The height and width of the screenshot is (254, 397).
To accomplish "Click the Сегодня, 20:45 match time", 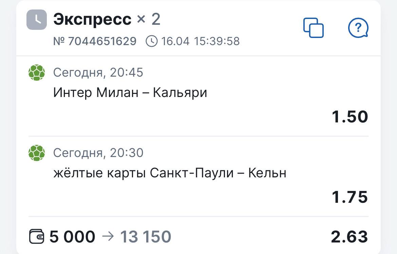I will pyautogui.click(x=98, y=73).
